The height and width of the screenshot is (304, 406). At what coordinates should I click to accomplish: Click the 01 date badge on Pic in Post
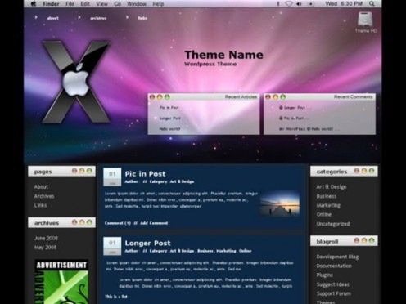pos(112,177)
